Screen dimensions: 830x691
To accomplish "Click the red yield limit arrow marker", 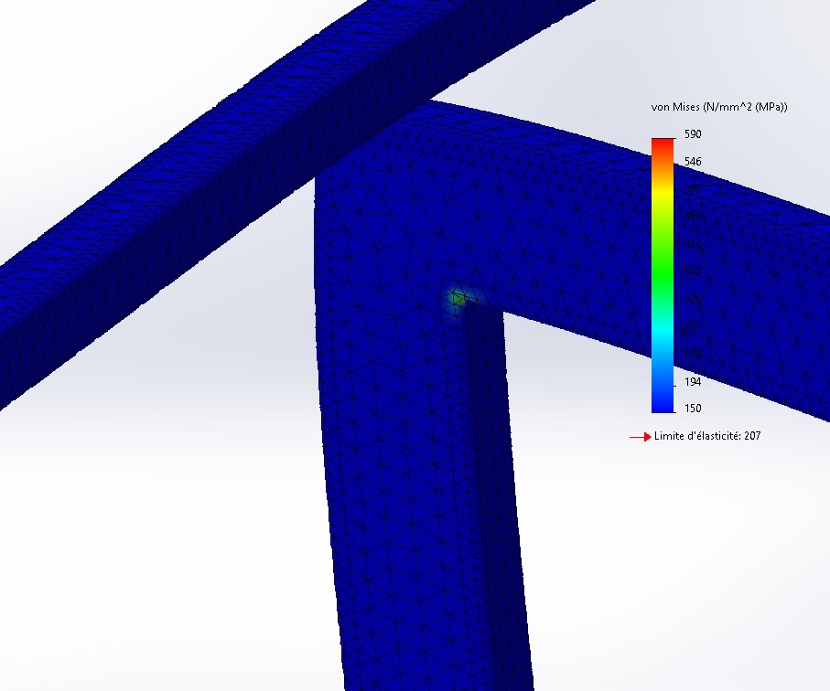I will tap(640, 437).
